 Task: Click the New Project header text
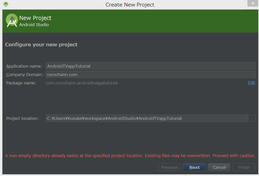[x=35, y=18]
